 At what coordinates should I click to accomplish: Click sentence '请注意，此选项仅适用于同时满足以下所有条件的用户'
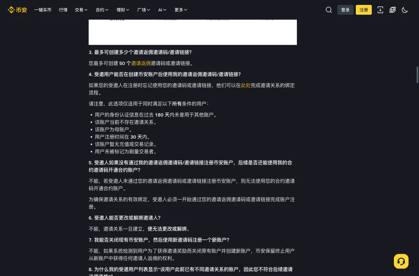tap(149, 104)
